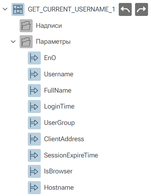Click the output arrow icon beside Username
This screenshot has height=196, width=151.
tap(34, 74)
